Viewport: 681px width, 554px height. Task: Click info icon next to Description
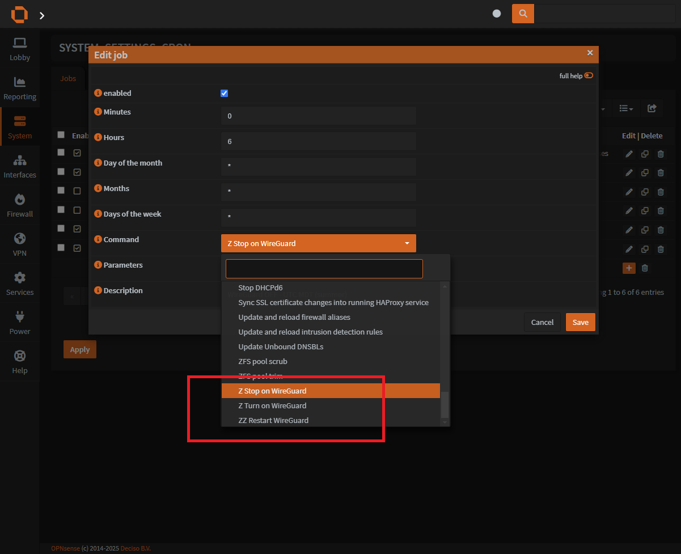point(98,290)
